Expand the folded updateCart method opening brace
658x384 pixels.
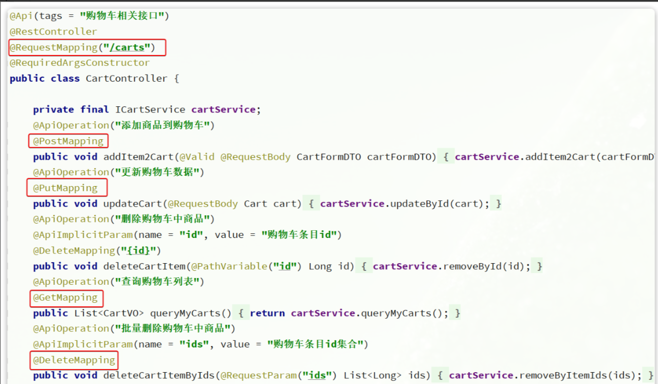click(x=311, y=204)
